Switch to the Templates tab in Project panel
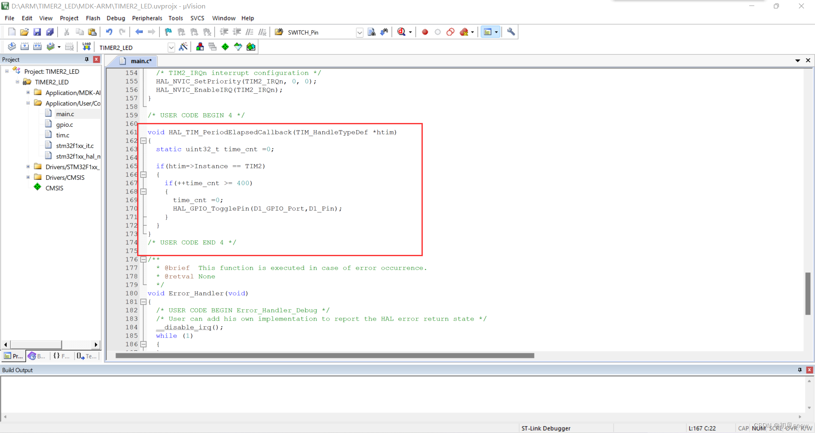815x433 pixels. click(x=87, y=356)
